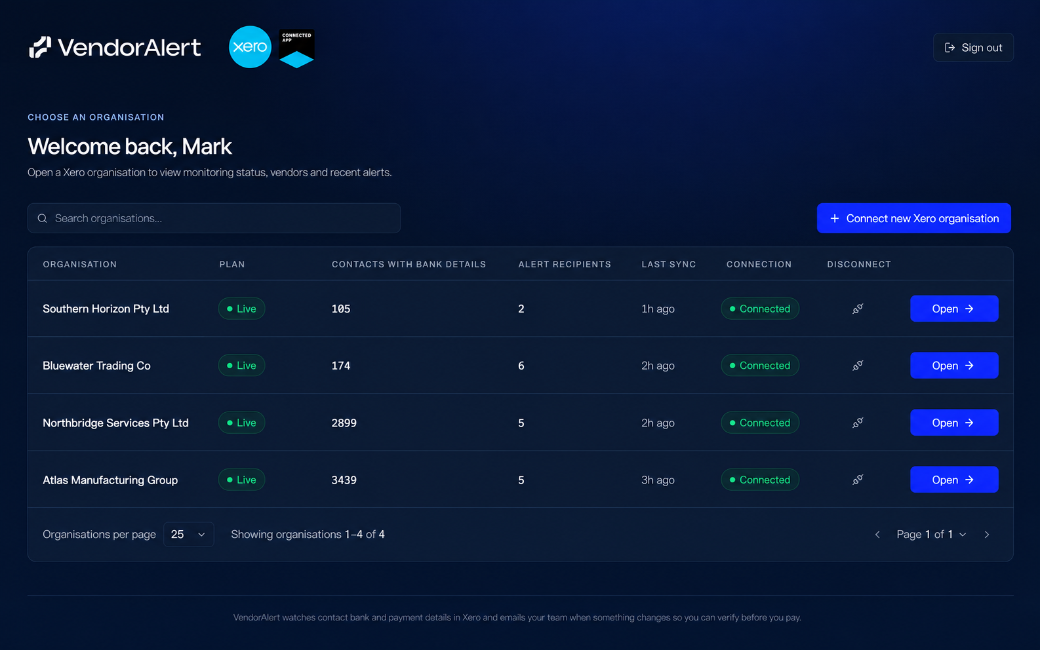Click the Live badge for Northbridge Services
The height and width of the screenshot is (650, 1040).
click(x=241, y=423)
